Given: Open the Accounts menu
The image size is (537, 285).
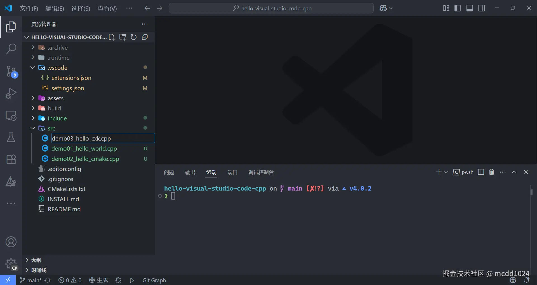Looking at the screenshot, I should point(11,242).
